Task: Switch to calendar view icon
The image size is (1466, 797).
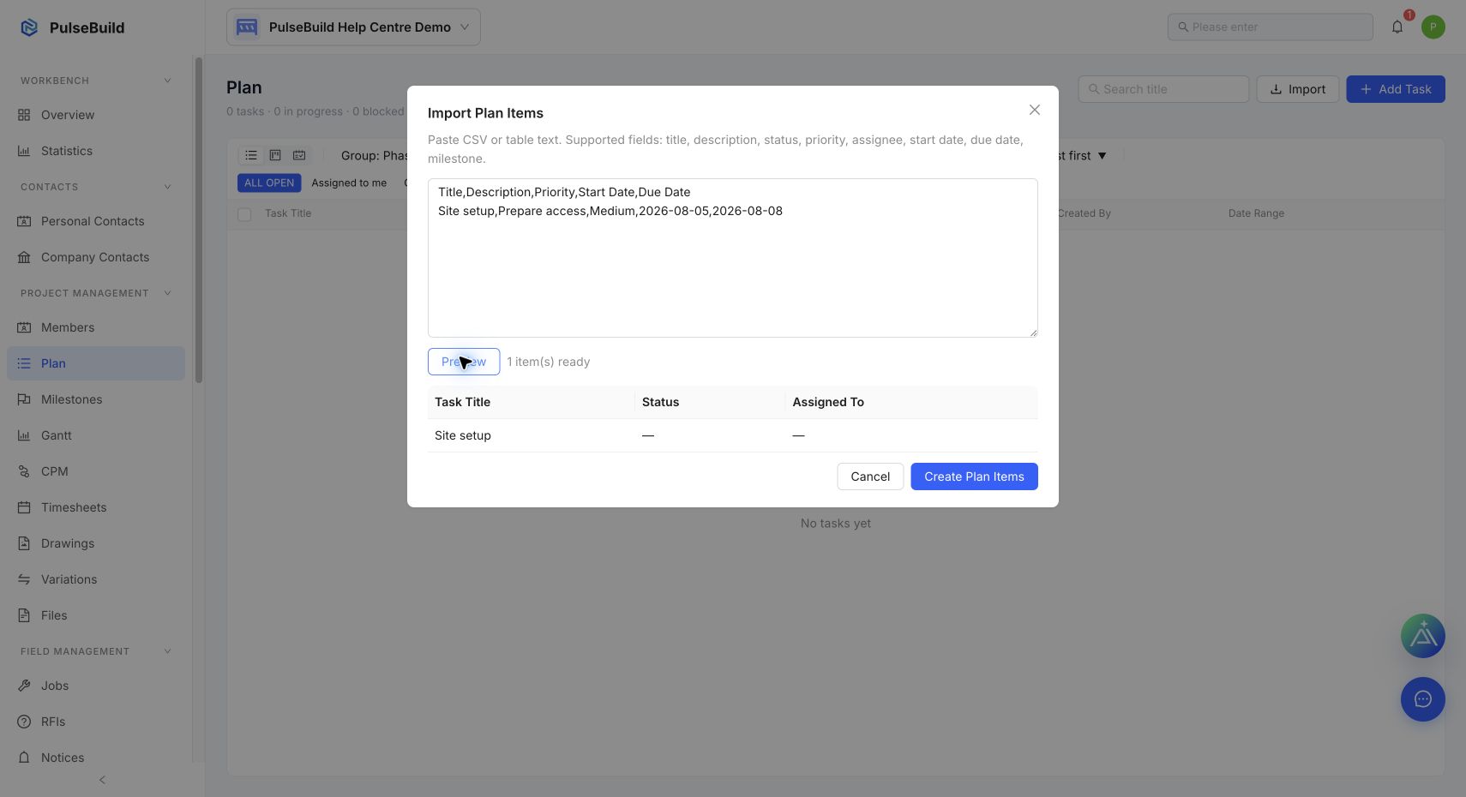Action: (x=299, y=155)
